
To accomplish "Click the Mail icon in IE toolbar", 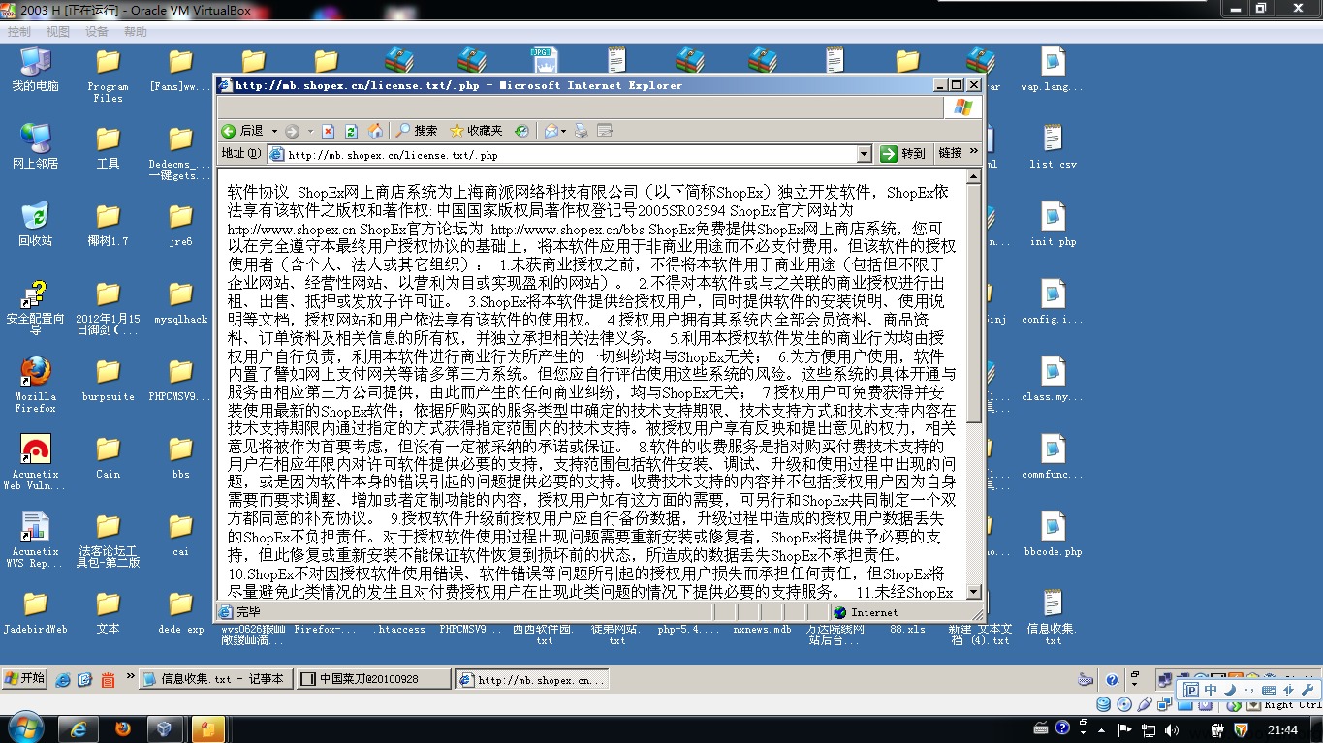I will (551, 131).
